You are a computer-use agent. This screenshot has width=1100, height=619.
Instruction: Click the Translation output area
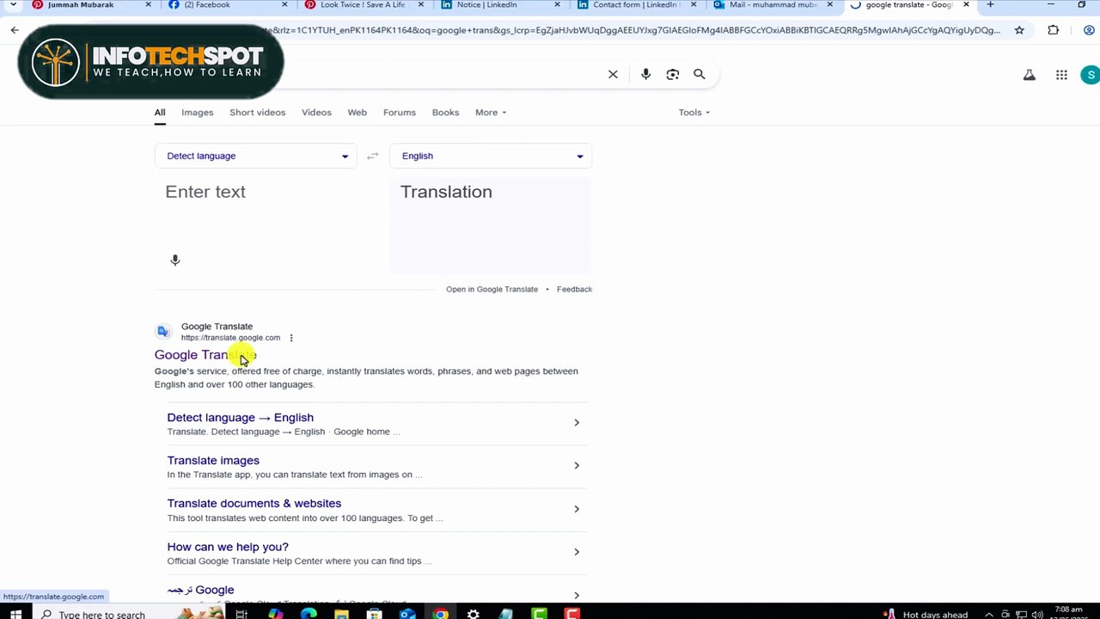(x=491, y=225)
